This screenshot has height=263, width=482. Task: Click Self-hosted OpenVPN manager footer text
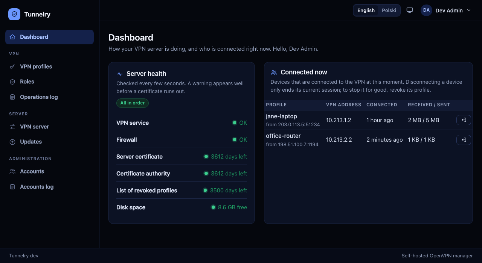point(437,256)
